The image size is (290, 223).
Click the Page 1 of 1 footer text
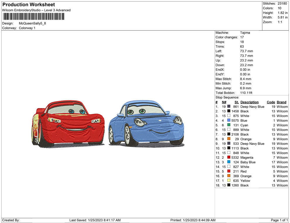pos(279,220)
